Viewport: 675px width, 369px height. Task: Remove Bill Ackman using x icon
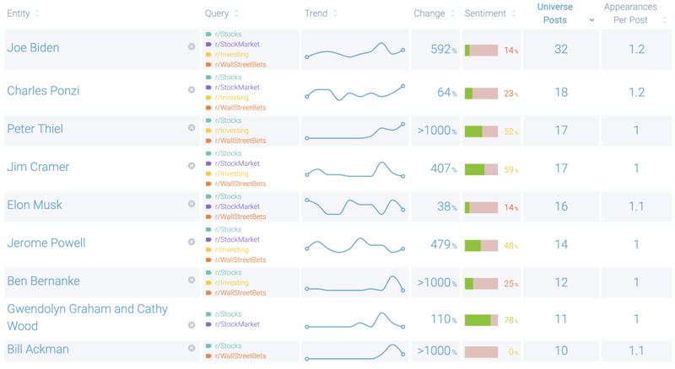click(192, 348)
